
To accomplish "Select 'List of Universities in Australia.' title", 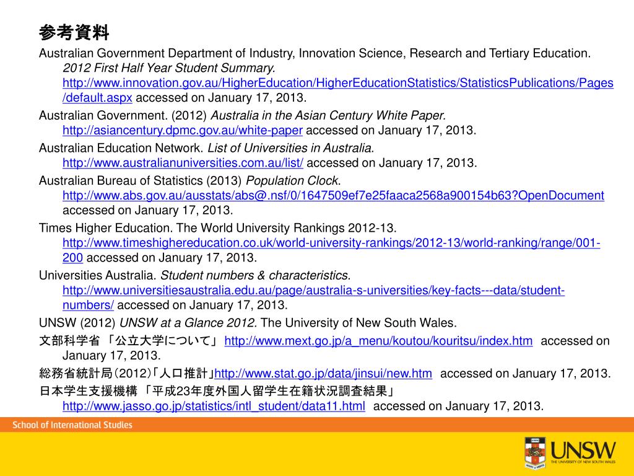I will 291,148.
